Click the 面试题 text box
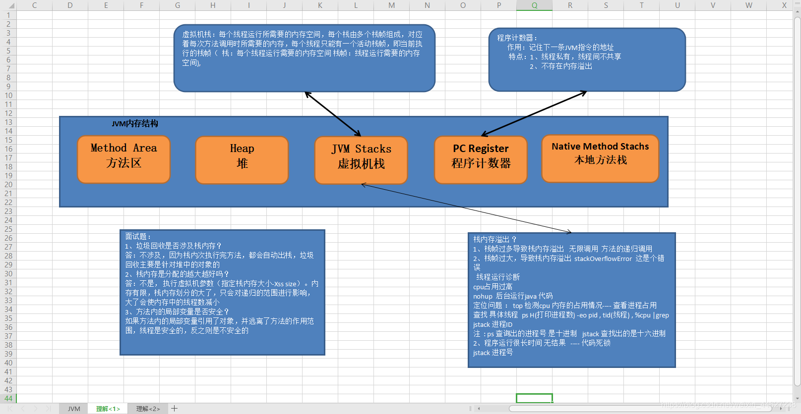This screenshot has height=414, width=801. pos(222,292)
